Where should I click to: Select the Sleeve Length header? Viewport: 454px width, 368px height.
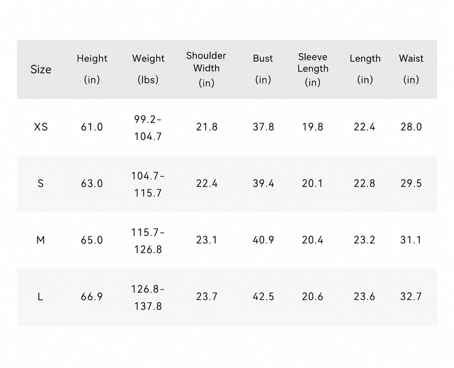click(313, 70)
